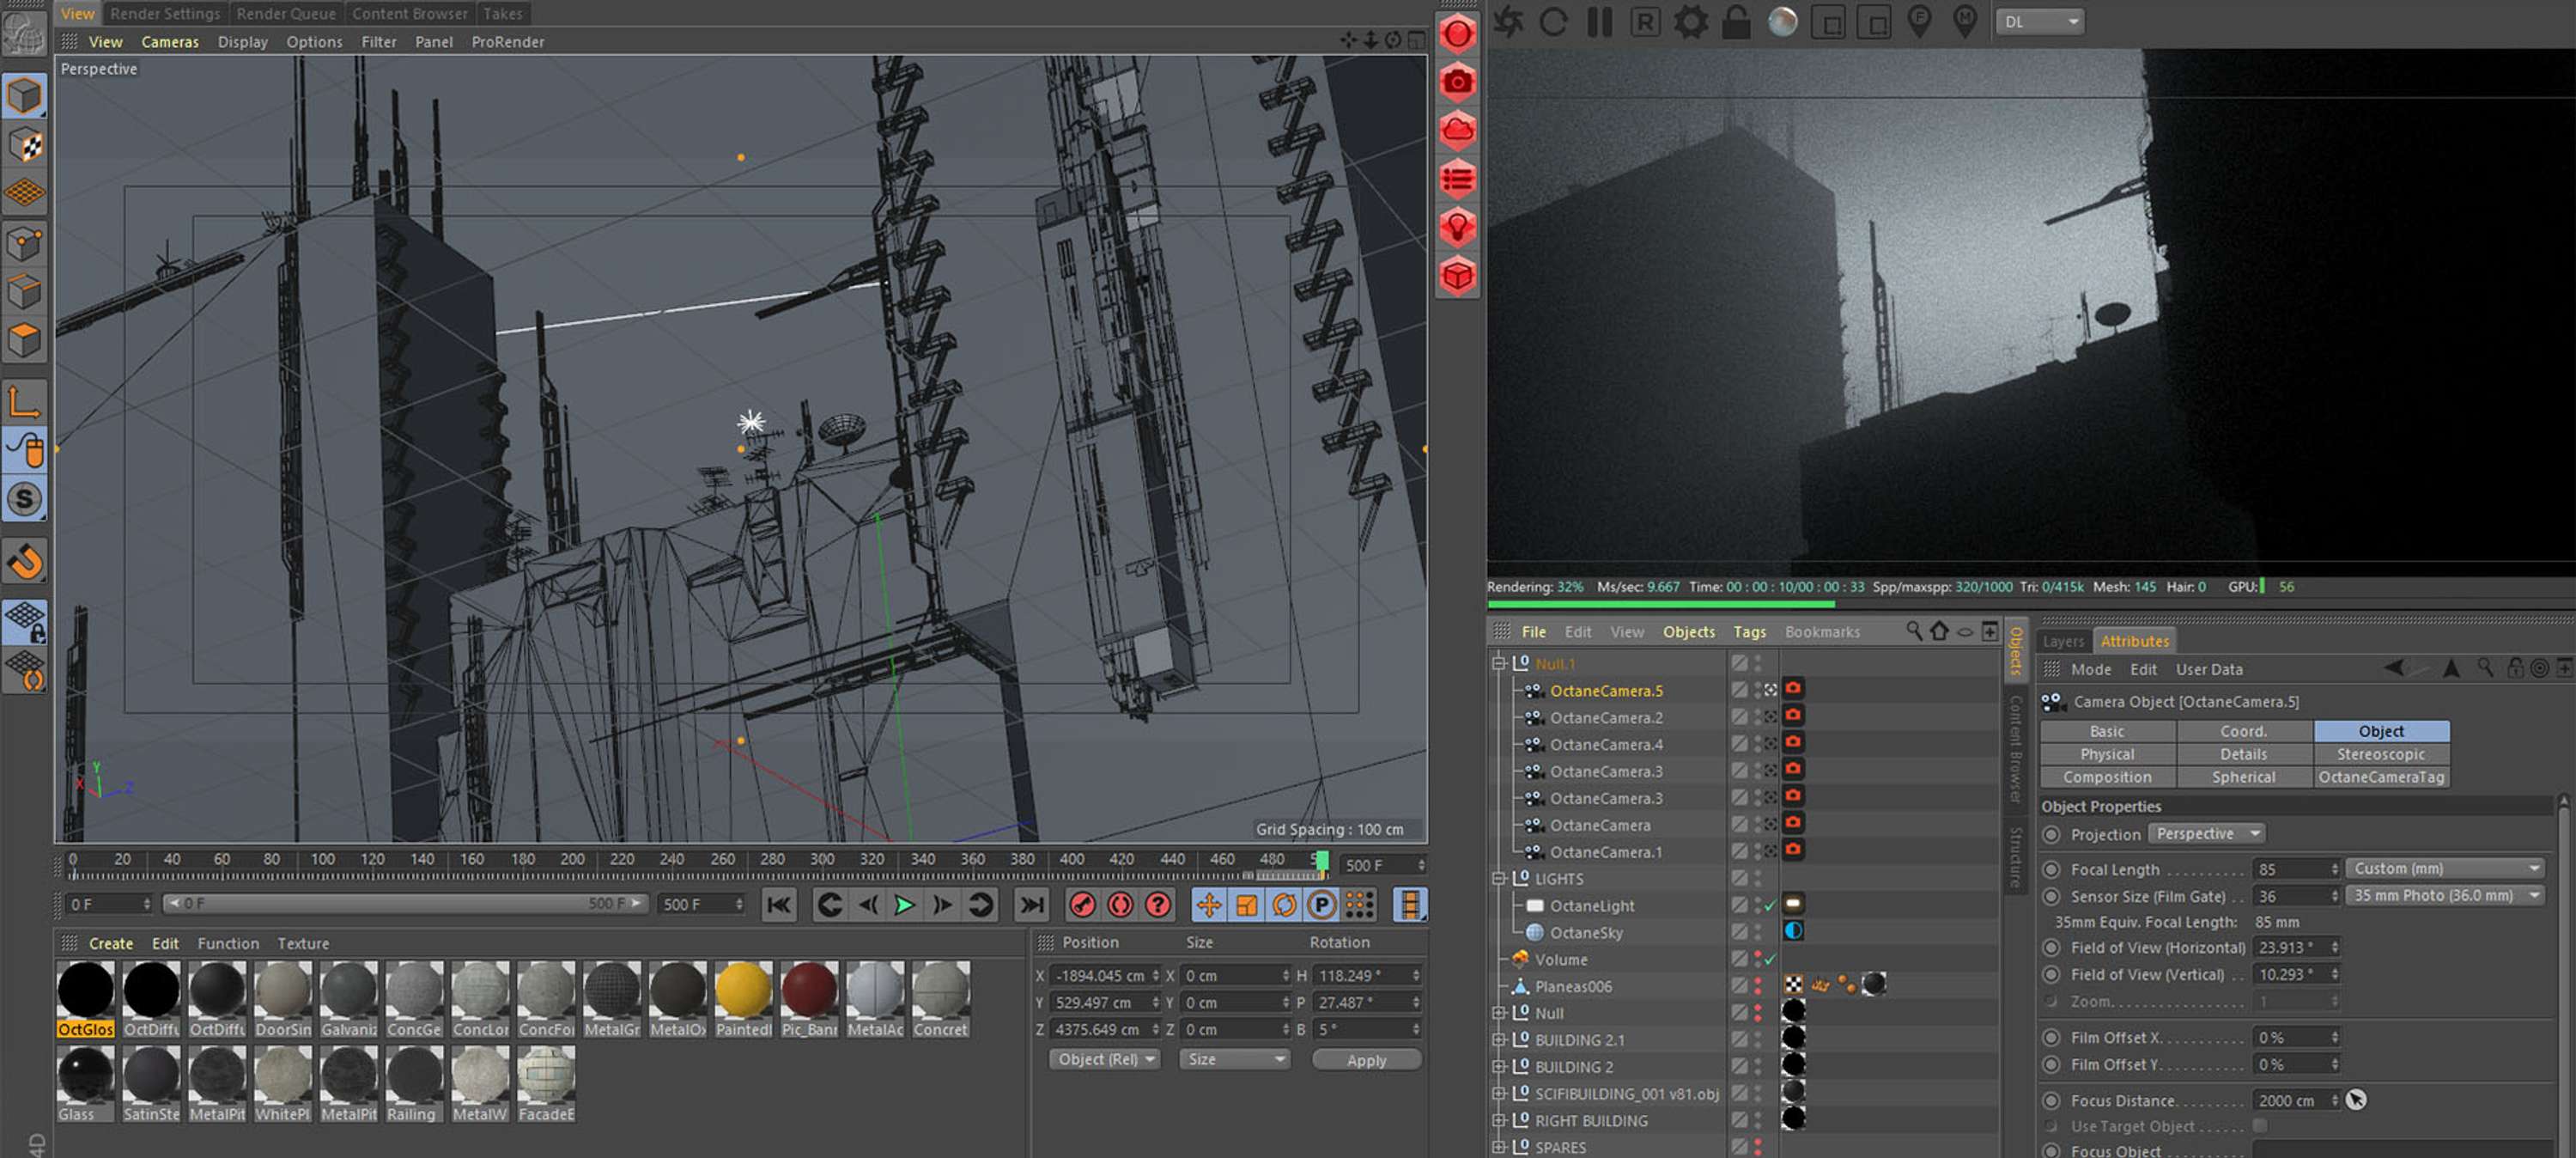The width and height of the screenshot is (2576, 1158).
Task: Switch to the Render Settings tab
Action: point(164,13)
